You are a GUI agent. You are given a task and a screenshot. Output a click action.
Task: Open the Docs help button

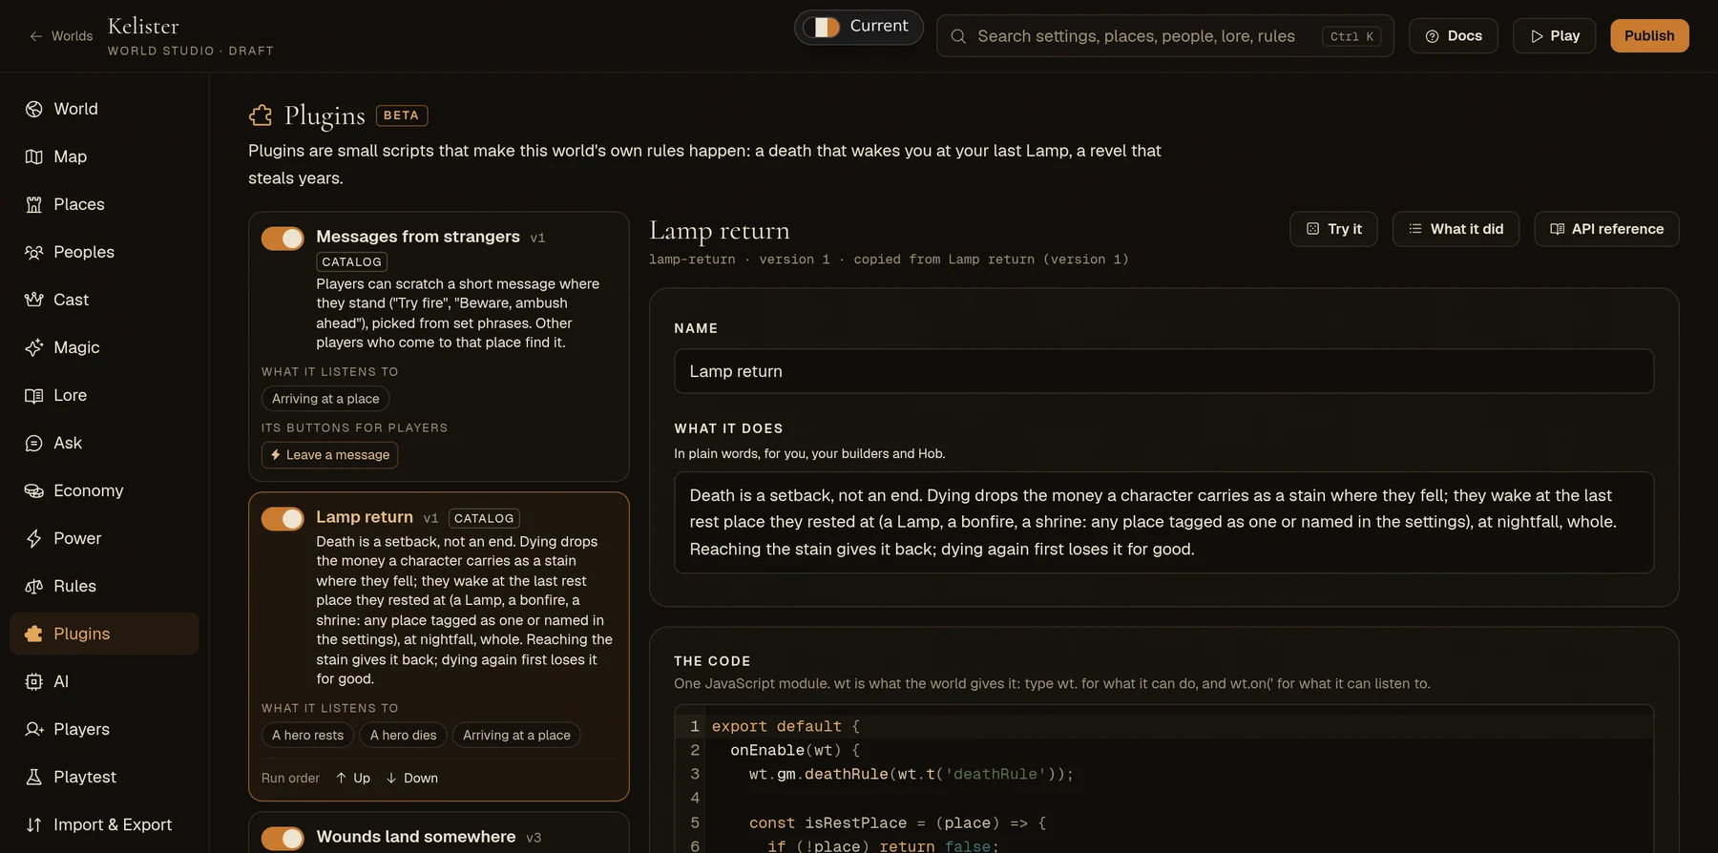tap(1454, 36)
